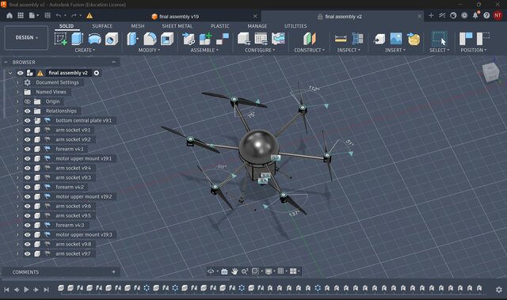The width and height of the screenshot is (507, 300).
Task: Open the Construct dropdown menu
Action: coord(309,50)
